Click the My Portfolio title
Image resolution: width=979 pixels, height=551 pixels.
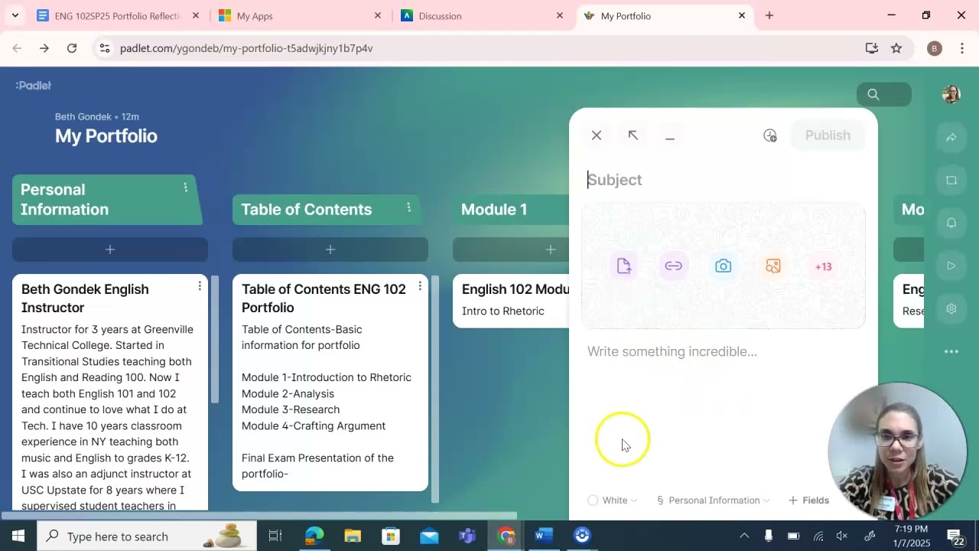pos(106,136)
